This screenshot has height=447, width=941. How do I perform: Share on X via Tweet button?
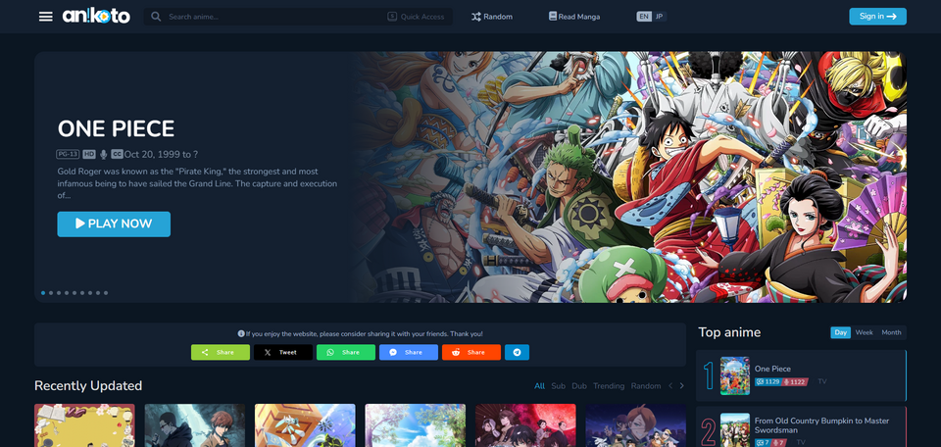coord(282,352)
